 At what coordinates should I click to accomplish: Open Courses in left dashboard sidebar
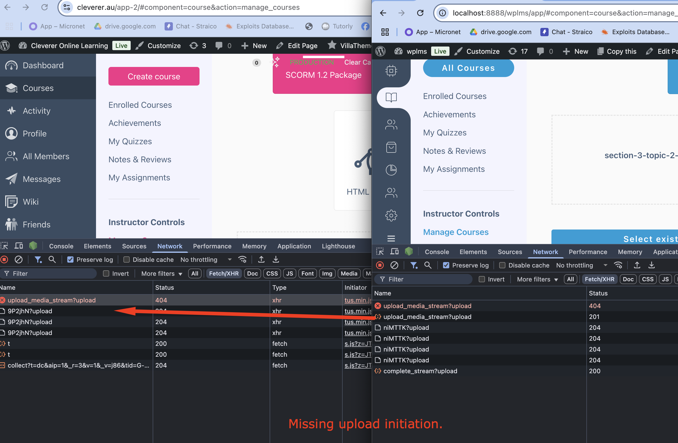(48, 88)
